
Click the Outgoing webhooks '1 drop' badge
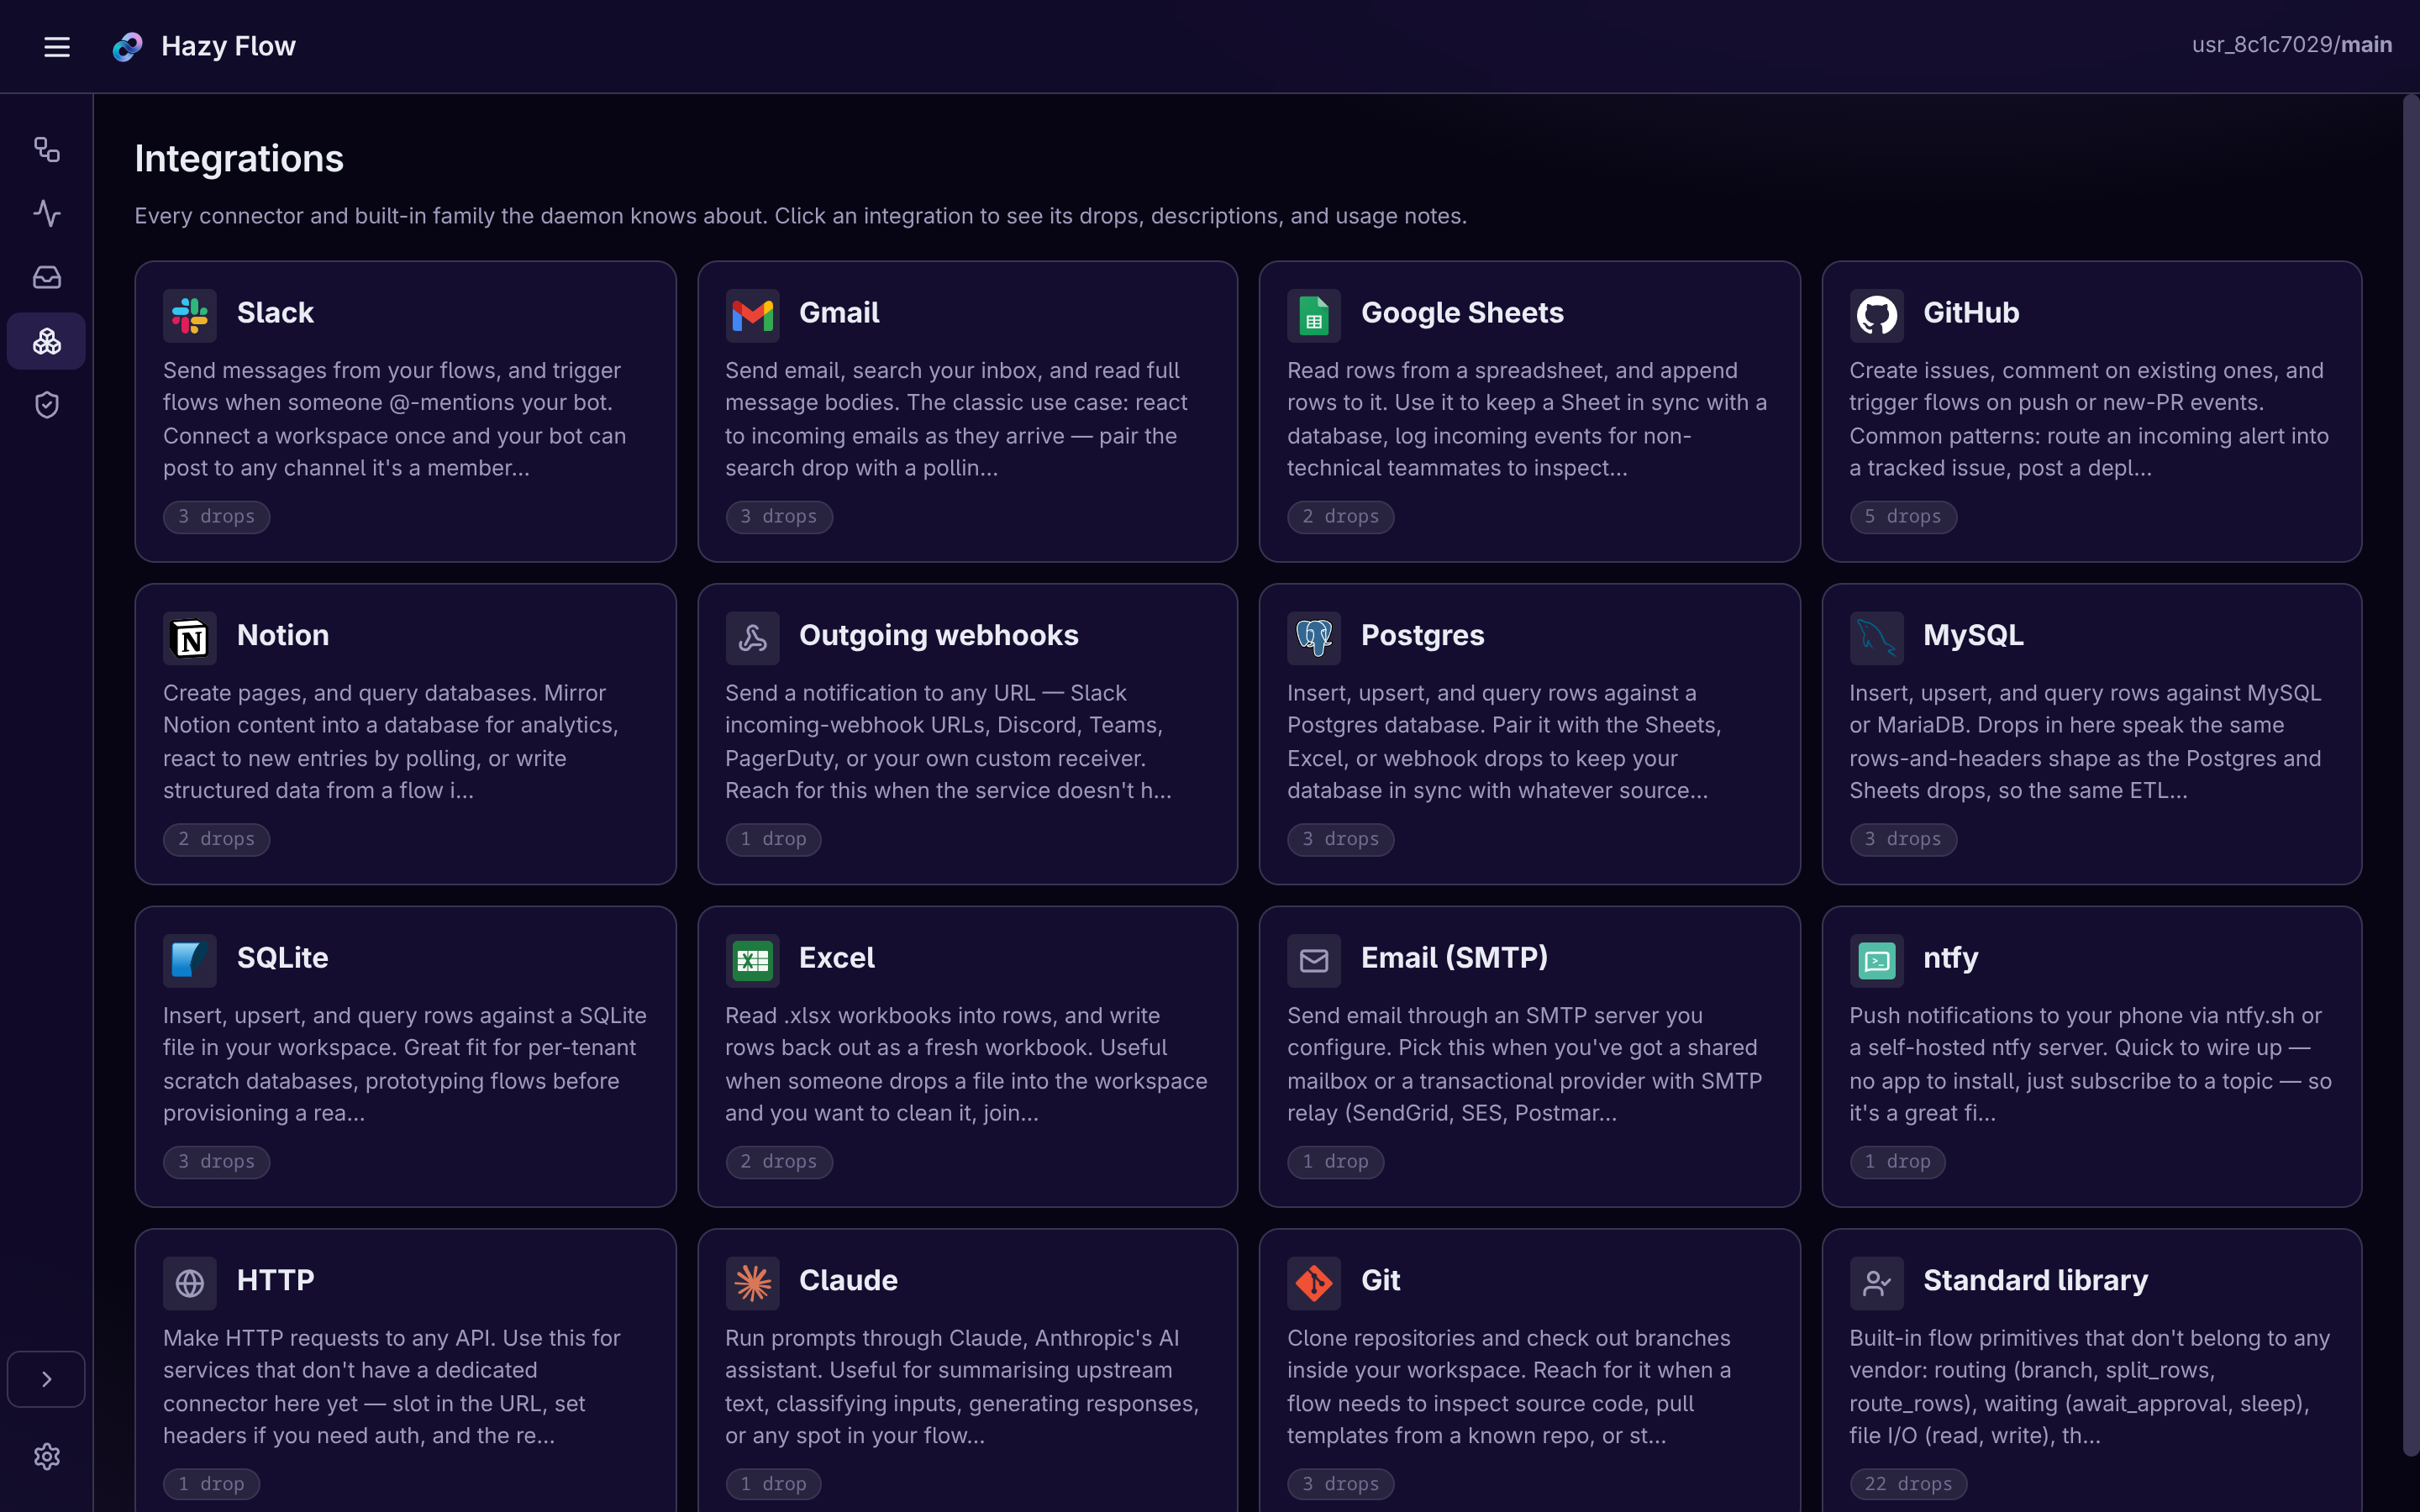click(773, 839)
